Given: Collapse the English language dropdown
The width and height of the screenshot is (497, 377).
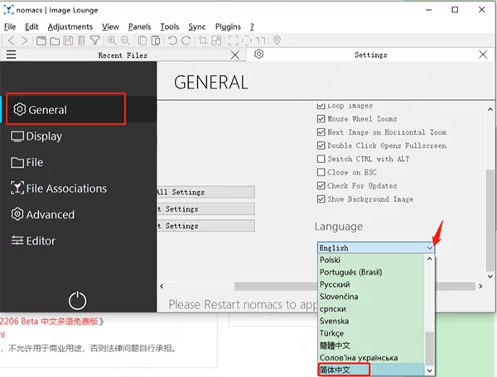Looking at the screenshot, I should pyautogui.click(x=429, y=247).
